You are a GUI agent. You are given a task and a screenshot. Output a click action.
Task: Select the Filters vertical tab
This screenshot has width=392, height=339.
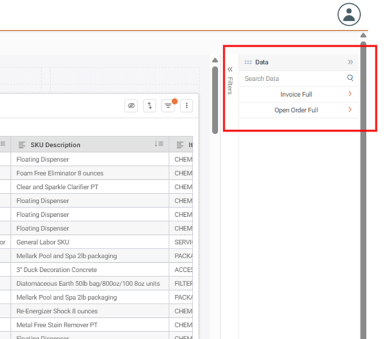(x=230, y=85)
